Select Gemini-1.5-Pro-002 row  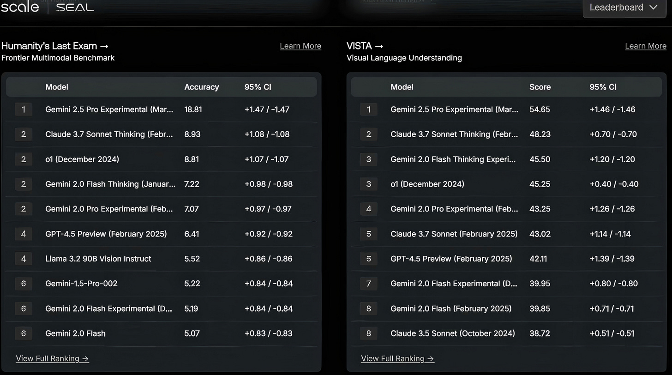[x=162, y=284]
